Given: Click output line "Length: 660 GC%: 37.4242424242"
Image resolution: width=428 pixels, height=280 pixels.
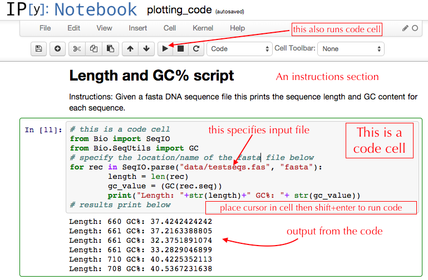Looking at the screenshot, I should coord(141,222).
